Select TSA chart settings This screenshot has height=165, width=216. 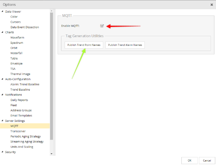13,69
